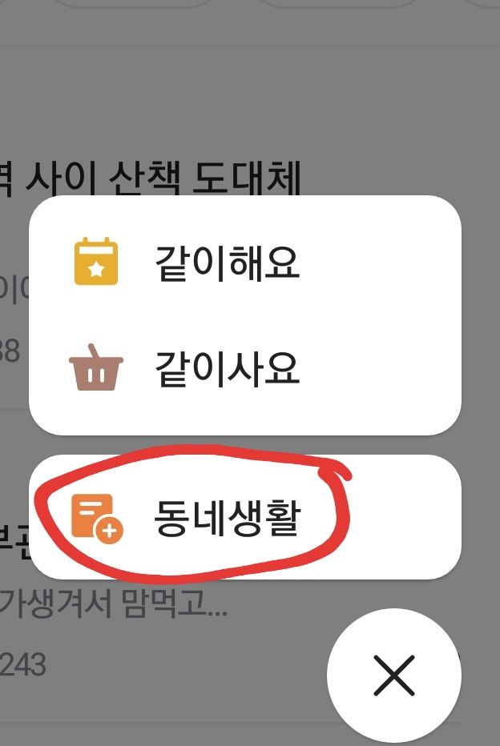Click the red hand-drawn circle's curled end
Image resolution: width=500 pixels, height=746 pixels.
pos(337,474)
